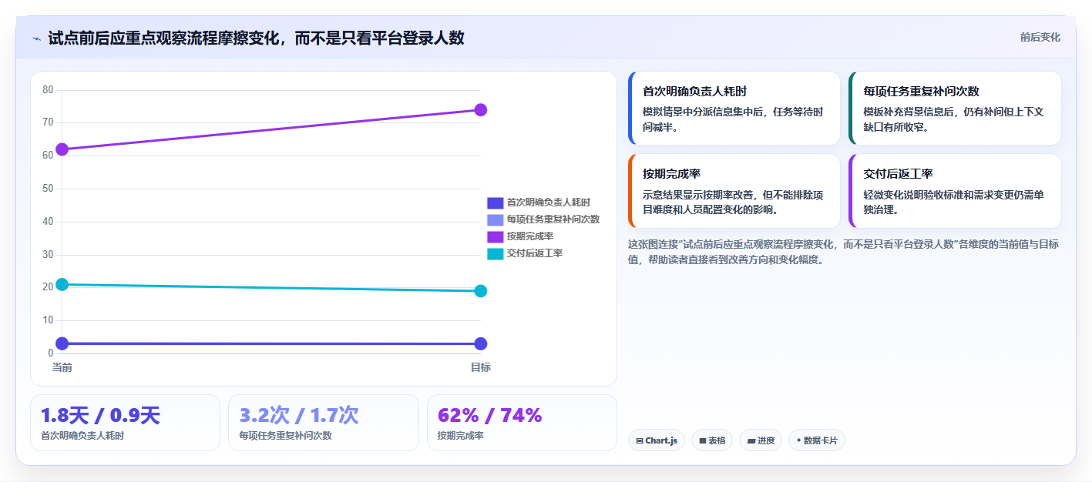This screenshot has width=1092, height=482.
Task: Click the paragraph beginning 这张图连接
Action: pos(844,252)
